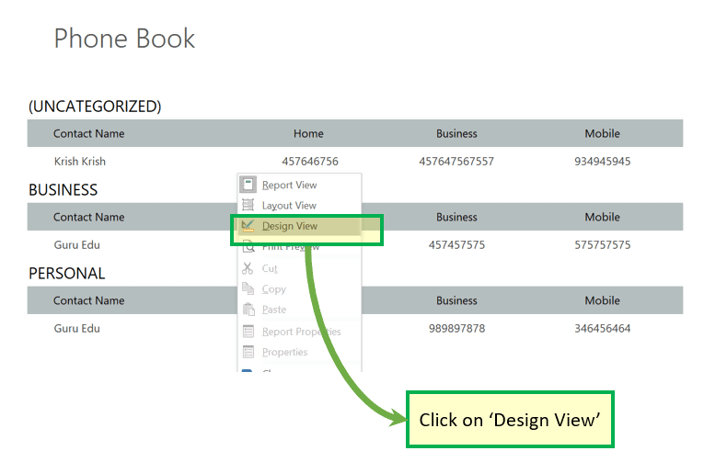Click the Design View ruler-and-pencil icon
The height and width of the screenshot is (451, 727).
click(248, 226)
